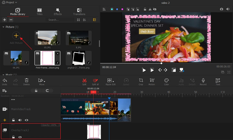Viewport: 233px width, 140px height.
Task: Toggle lock on OverlayTrack3
Action: [13, 137]
